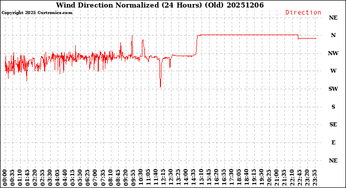
Task: Click the 12:50 time axis label
Action: click(x=170, y=177)
